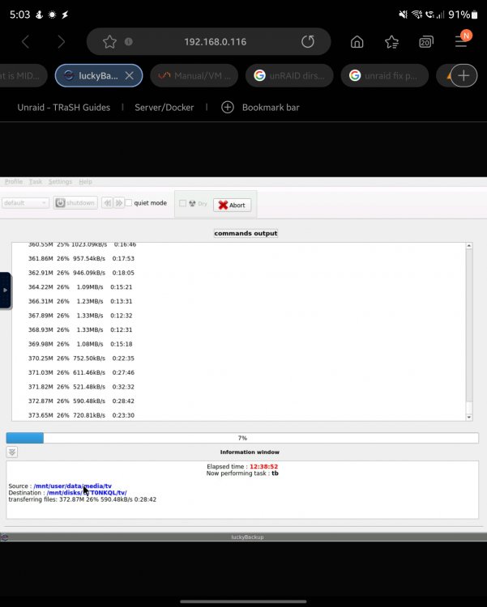Click the 7% task progress bar
Image resolution: width=487 pixels, height=607 pixels.
pos(242,438)
